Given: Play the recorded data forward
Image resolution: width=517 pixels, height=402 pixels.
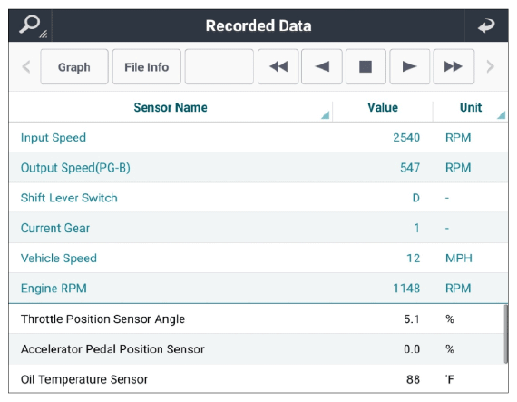Looking at the screenshot, I should coord(409,66).
